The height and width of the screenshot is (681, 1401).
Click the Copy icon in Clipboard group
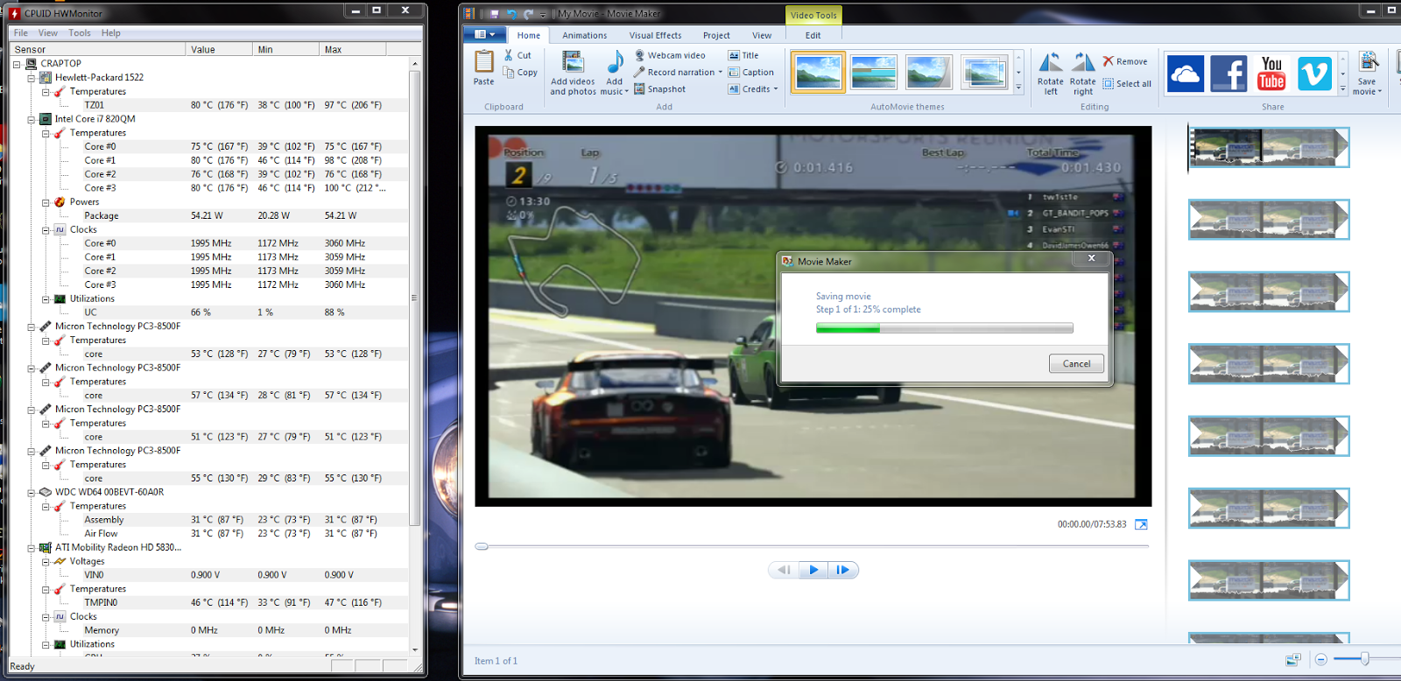coord(509,73)
